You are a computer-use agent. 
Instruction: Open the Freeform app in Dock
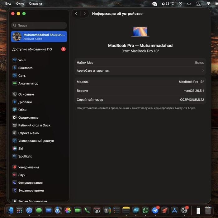(136, 211)
